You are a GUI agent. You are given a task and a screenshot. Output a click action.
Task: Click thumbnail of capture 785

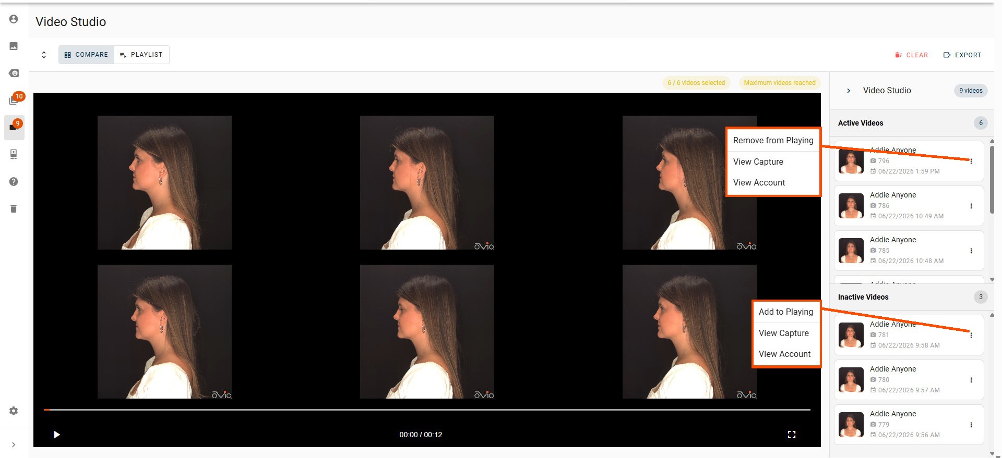point(851,251)
